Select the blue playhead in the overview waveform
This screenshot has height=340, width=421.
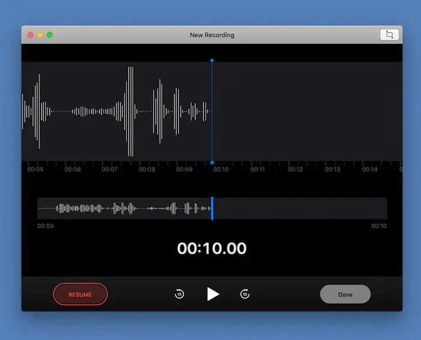(212, 208)
